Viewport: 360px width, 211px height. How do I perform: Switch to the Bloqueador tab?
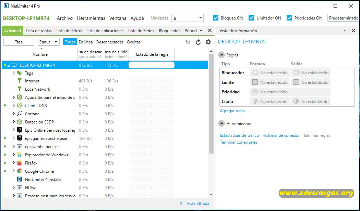coord(169,31)
